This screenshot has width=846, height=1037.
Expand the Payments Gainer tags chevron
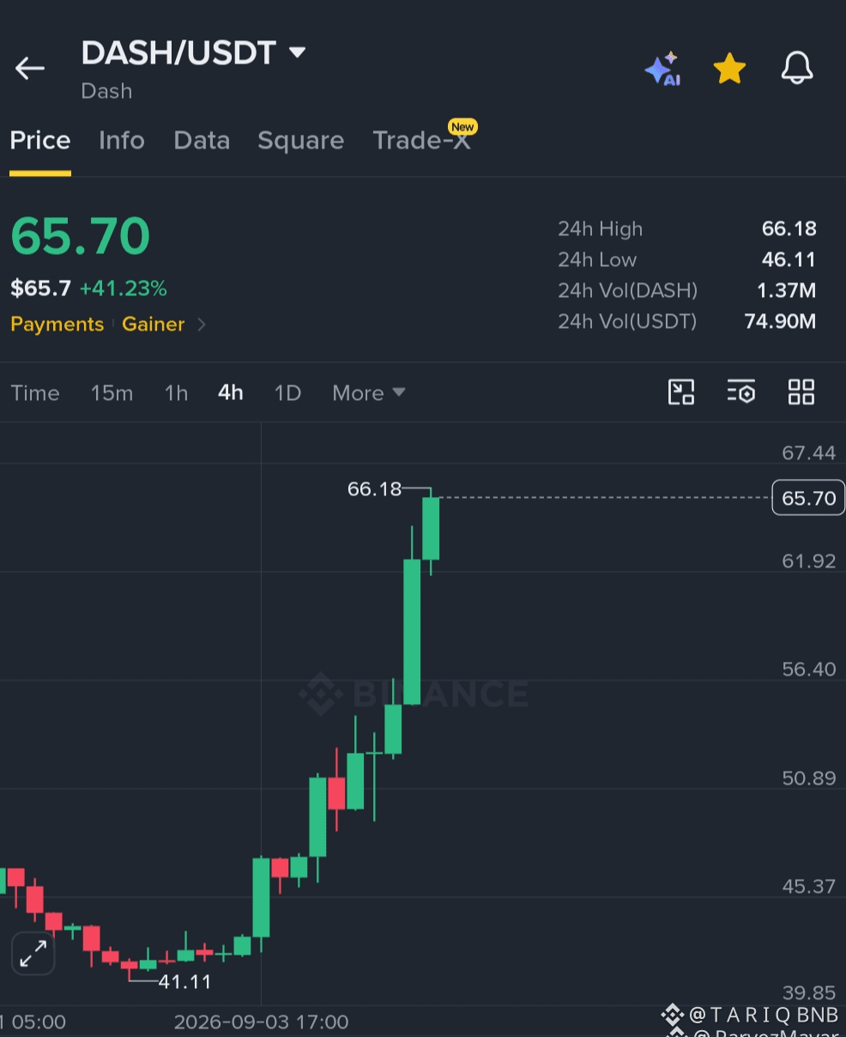coord(202,324)
